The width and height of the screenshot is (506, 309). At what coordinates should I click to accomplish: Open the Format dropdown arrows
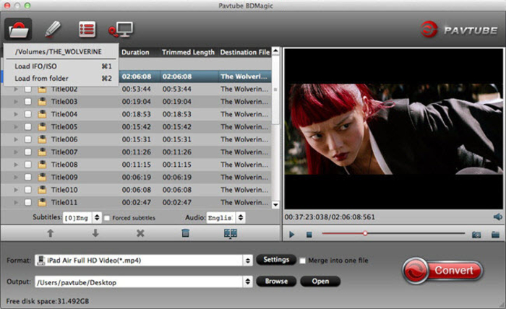247,261
